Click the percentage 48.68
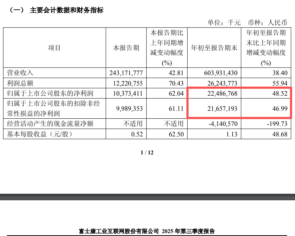Screen dimensions: 295x236 point(280,134)
